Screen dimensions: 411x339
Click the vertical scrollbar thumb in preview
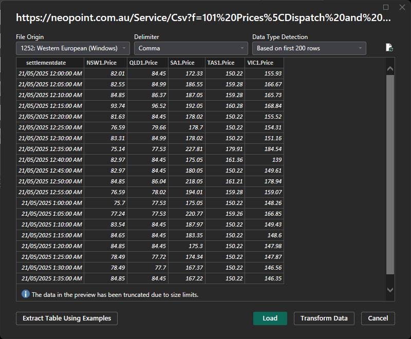point(390,175)
